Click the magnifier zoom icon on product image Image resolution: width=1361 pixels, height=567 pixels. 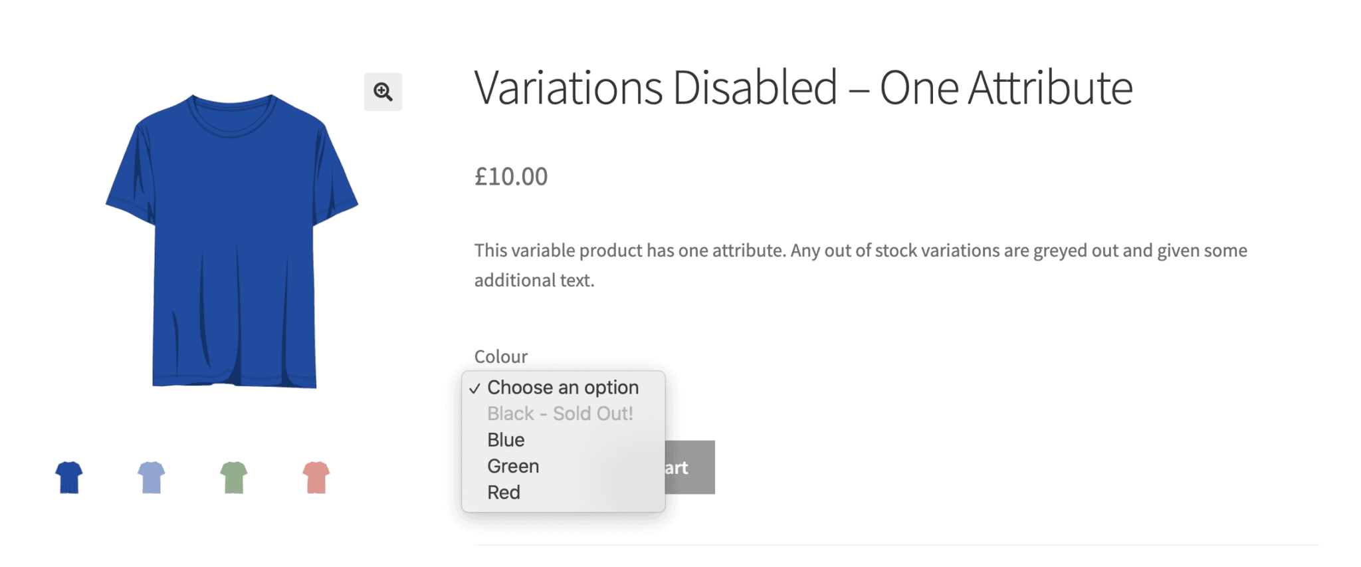383,92
